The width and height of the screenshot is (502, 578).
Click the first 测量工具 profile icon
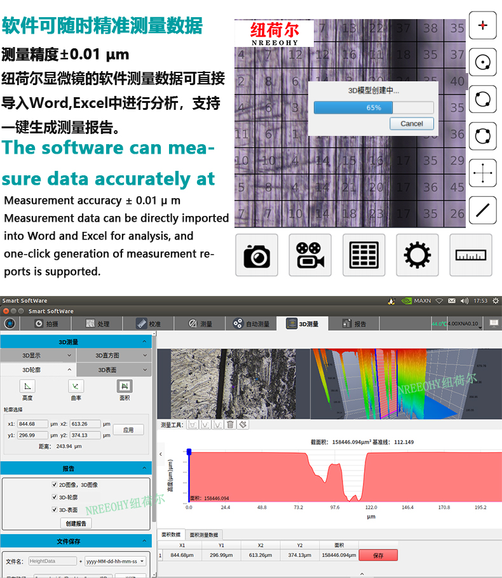(x=192, y=425)
